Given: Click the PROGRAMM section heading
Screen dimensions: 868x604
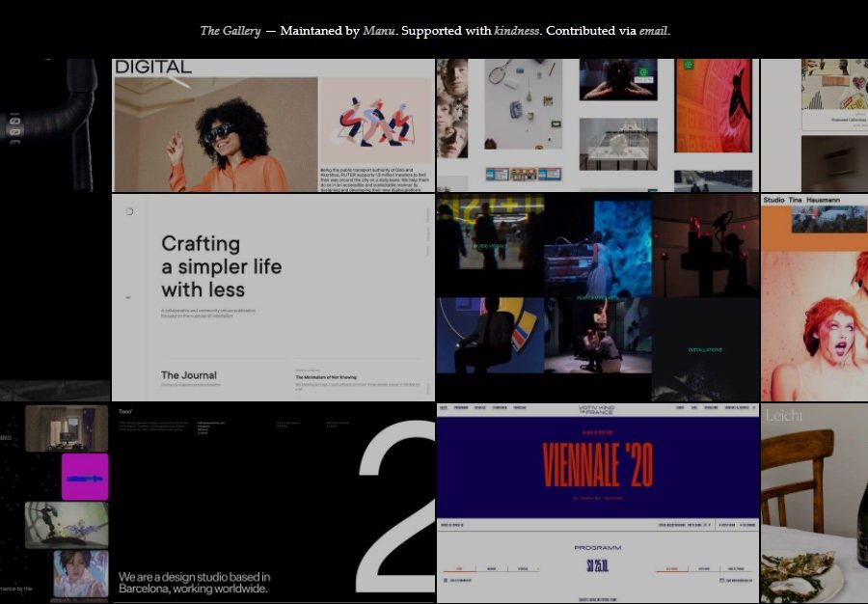Looking at the screenshot, I should click(x=597, y=547).
